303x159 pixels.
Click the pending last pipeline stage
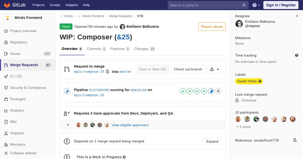218,91
